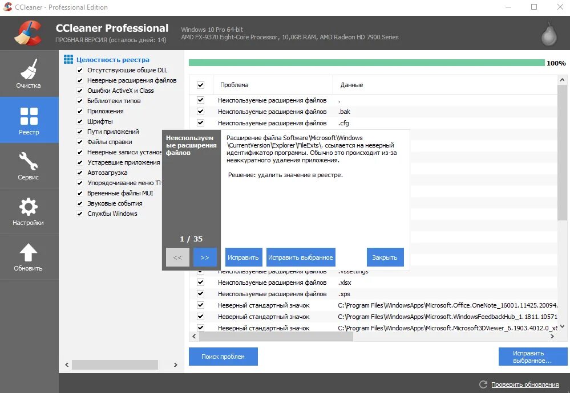Uncheck the .bak result row
Viewport: 570px width, 393px height.
click(200, 112)
